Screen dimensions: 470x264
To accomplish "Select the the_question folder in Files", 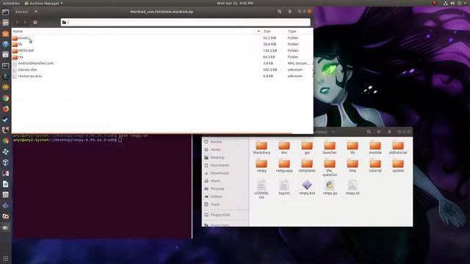I will pos(330,168).
